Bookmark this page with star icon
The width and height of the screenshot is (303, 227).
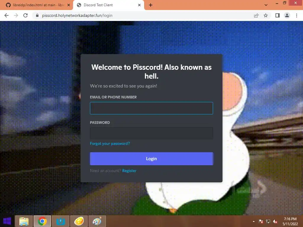pos(266,15)
